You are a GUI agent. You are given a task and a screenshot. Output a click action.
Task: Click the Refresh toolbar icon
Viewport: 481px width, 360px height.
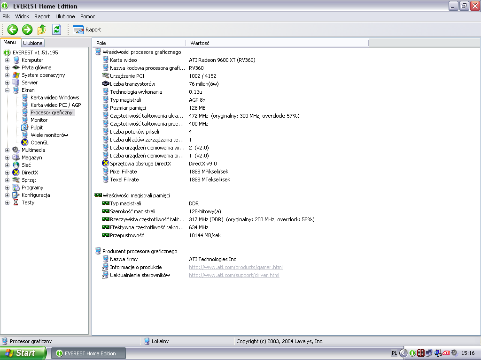(56, 30)
